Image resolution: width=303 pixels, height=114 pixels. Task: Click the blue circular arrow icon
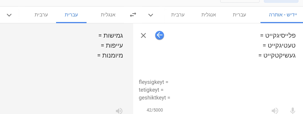[160, 35]
